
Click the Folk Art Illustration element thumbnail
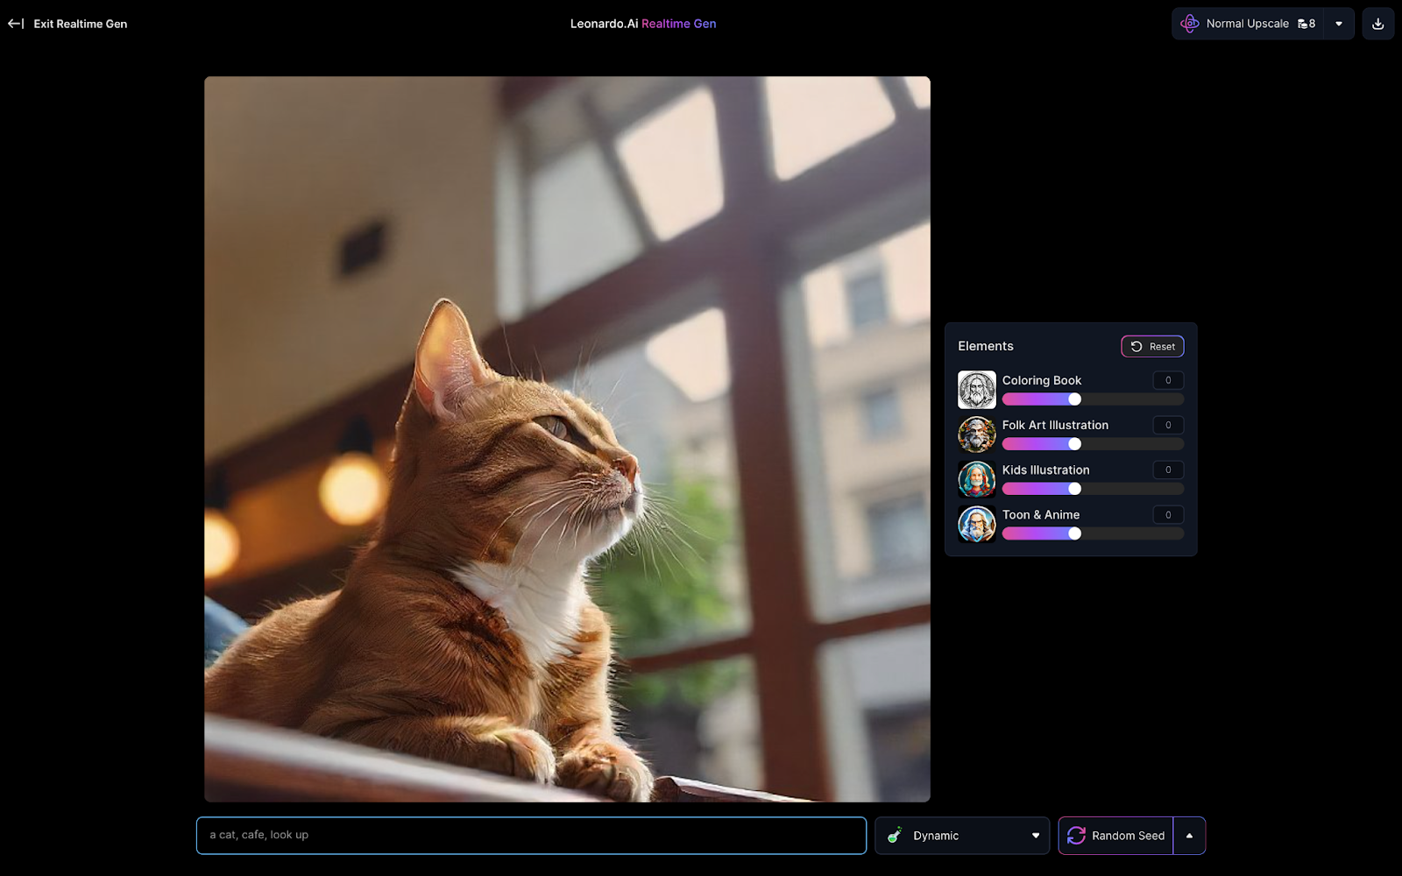tap(976, 434)
